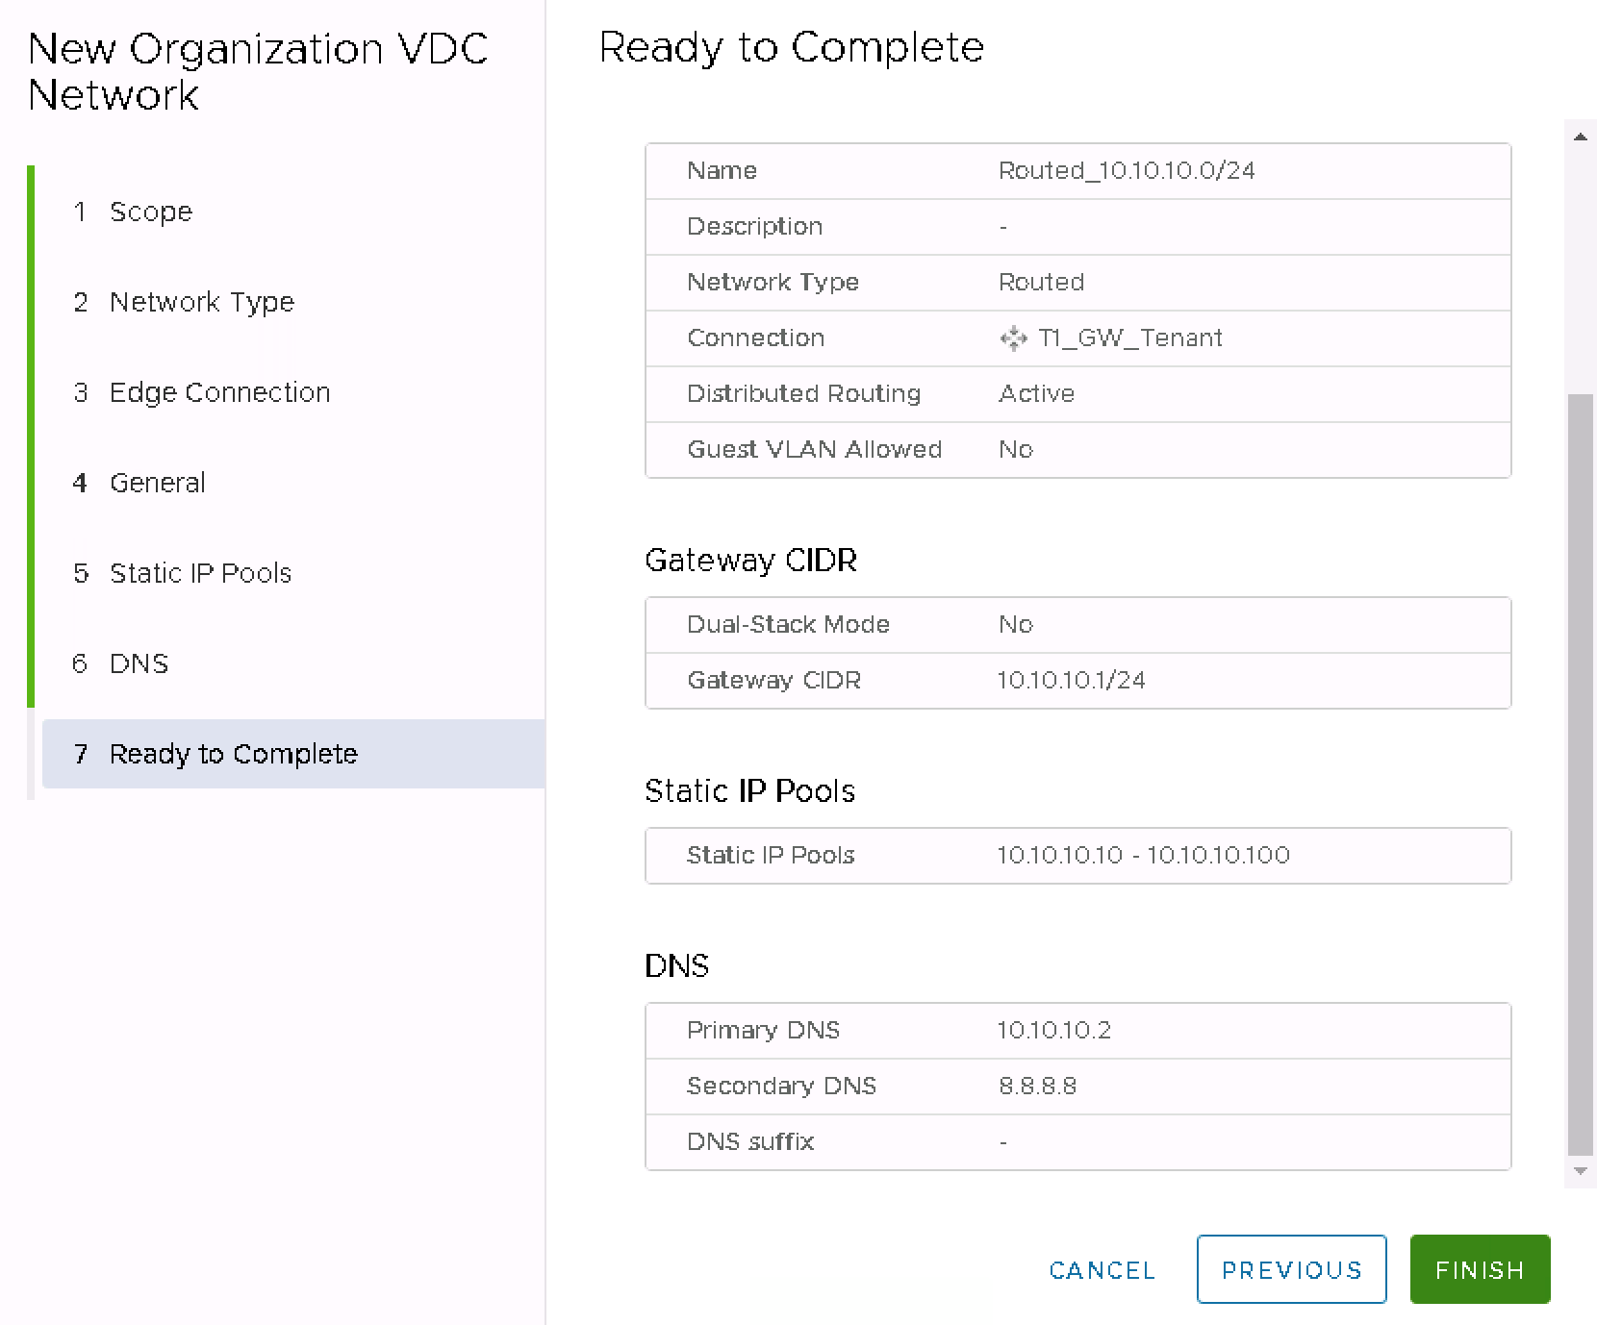Click the Previous button
Viewport: 1622px width, 1325px height.
click(x=1291, y=1270)
